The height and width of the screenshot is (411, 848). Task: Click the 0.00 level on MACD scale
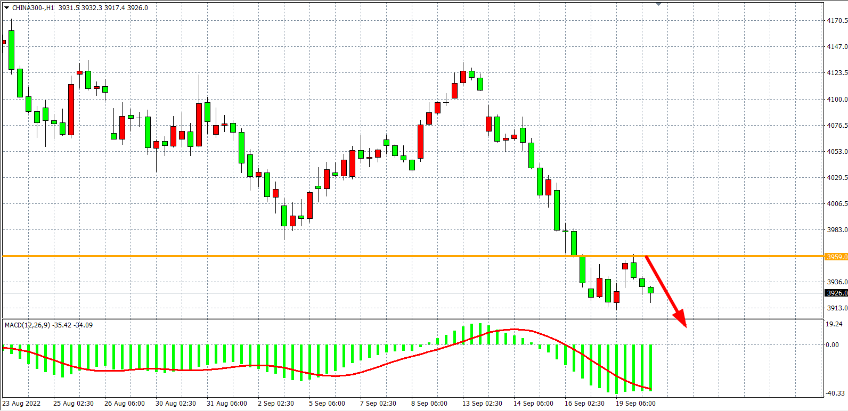tap(832, 345)
